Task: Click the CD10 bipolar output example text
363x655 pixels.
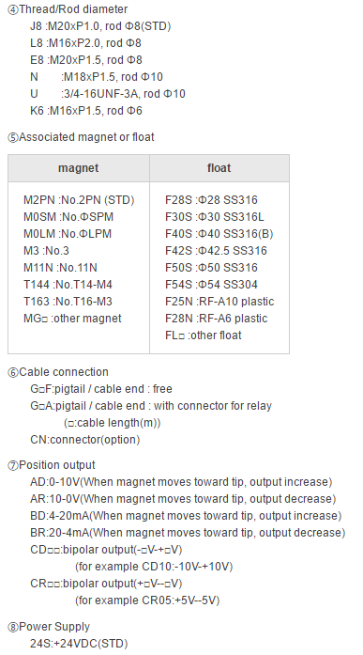Action: click(x=154, y=567)
